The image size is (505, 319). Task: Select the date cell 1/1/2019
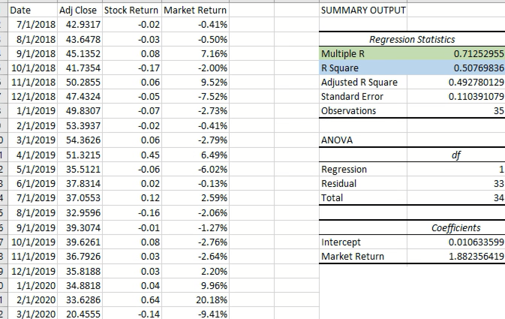(x=33, y=111)
